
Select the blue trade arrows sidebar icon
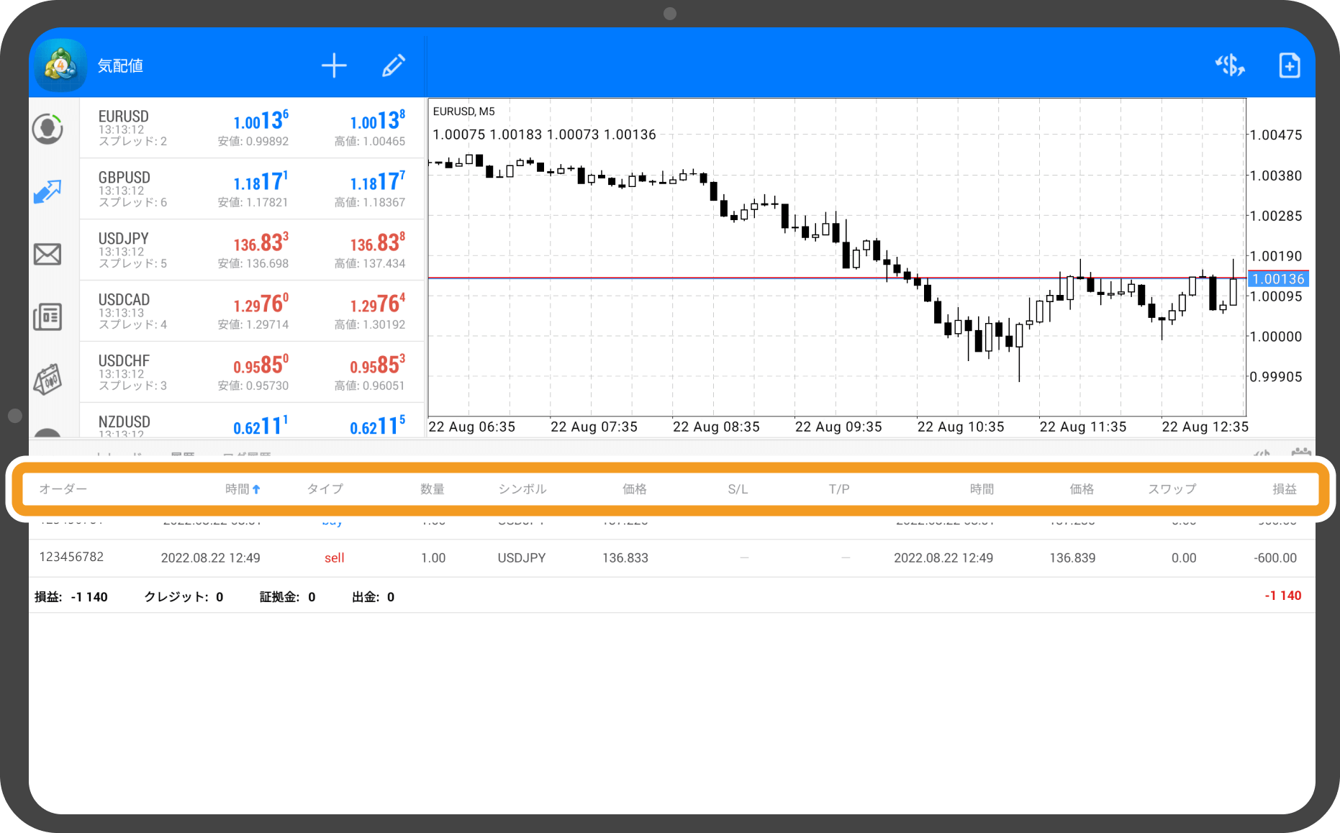click(47, 191)
